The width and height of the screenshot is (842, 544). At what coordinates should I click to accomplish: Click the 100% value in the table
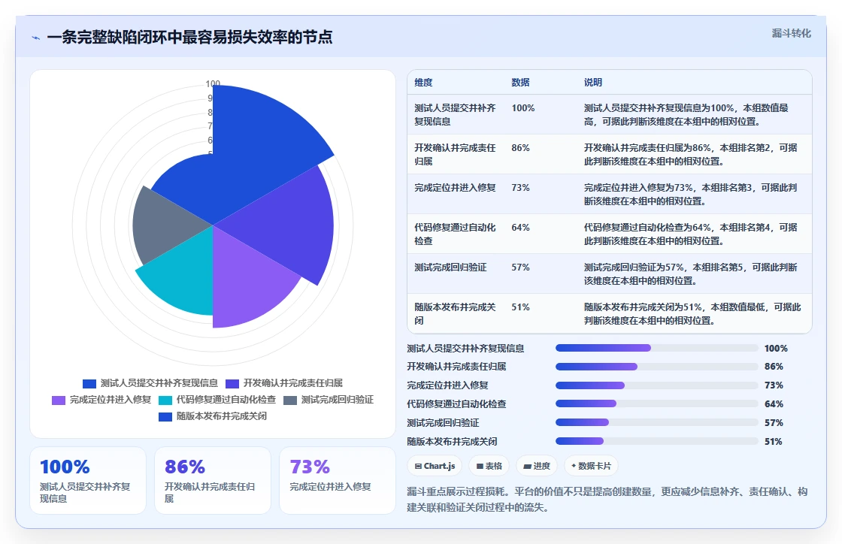(x=523, y=108)
